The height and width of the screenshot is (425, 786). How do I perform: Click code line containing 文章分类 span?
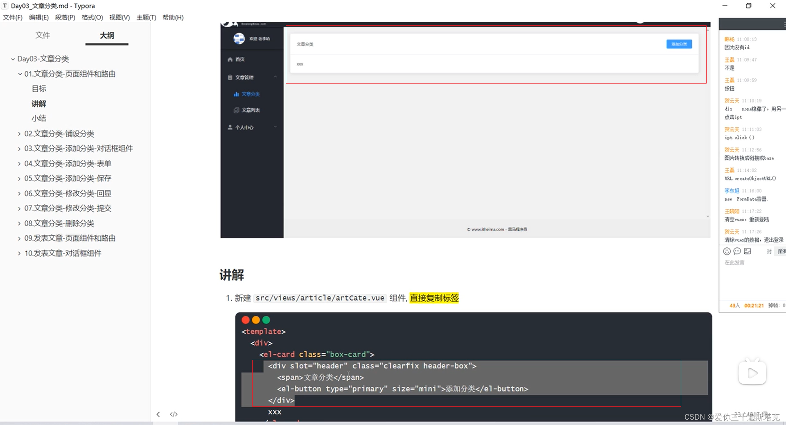(x=321, y=378)
